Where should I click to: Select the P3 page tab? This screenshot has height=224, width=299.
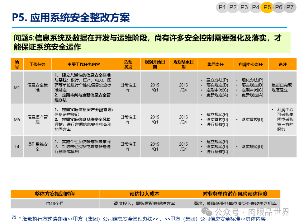coord(244,7)
